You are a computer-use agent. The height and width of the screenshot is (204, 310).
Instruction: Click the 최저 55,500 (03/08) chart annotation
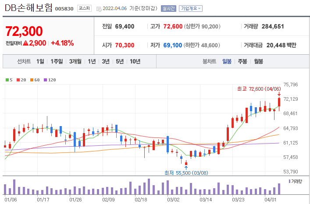(x=186, y=173)
